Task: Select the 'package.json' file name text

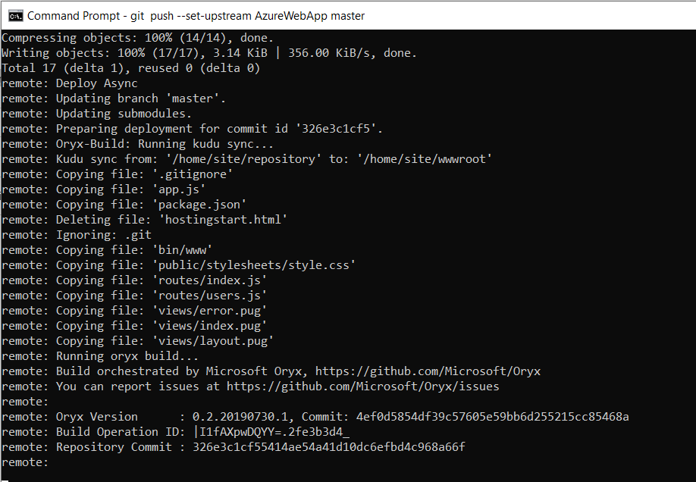Action: click(199, 204)
